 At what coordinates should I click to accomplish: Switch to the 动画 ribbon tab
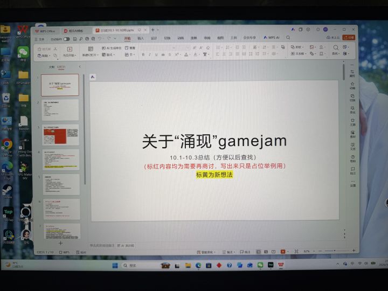(181, 38)
